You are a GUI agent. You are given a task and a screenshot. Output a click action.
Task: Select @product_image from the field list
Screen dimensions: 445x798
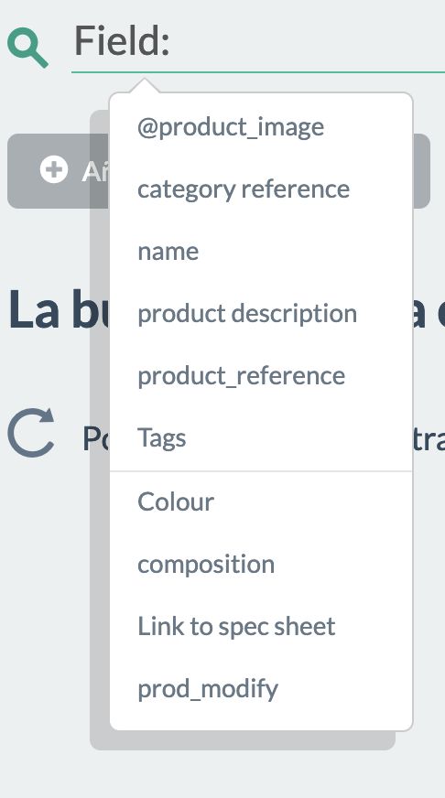tap(230, 127)
